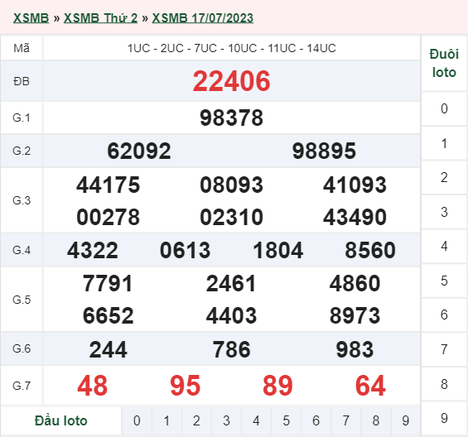
Task: Select Đầu loto digit 9
Action: click(405, 420)
